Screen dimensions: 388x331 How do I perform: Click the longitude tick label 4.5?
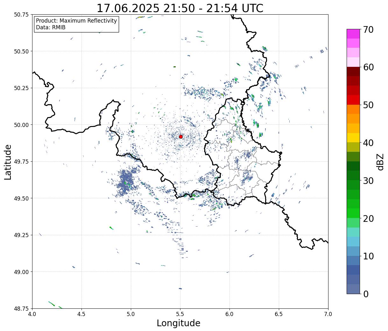point(81,314)
